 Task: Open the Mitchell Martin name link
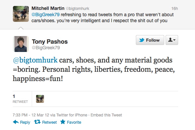coord(48,8)
